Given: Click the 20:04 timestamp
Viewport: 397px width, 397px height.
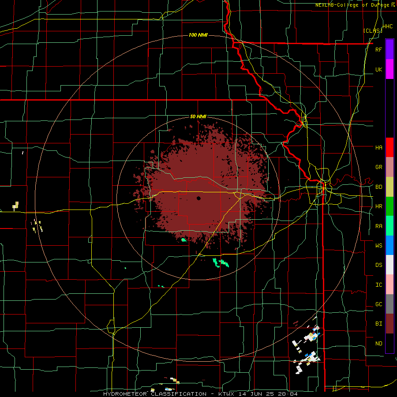Looking at the screenshot, I should coord(288,394).
